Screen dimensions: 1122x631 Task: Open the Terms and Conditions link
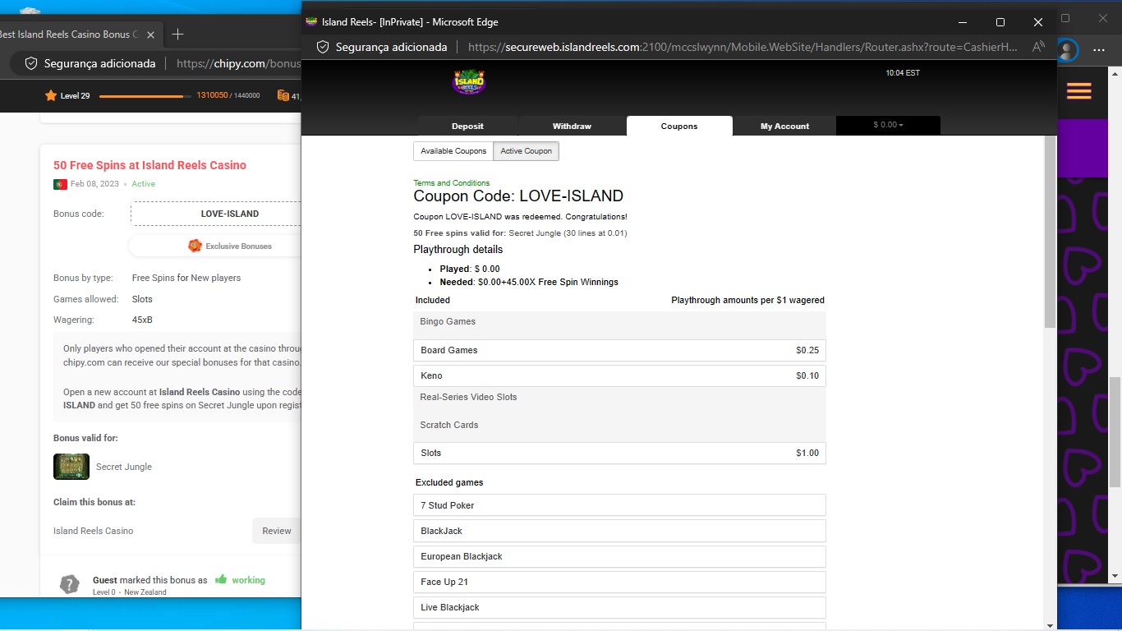coord(451,183)
